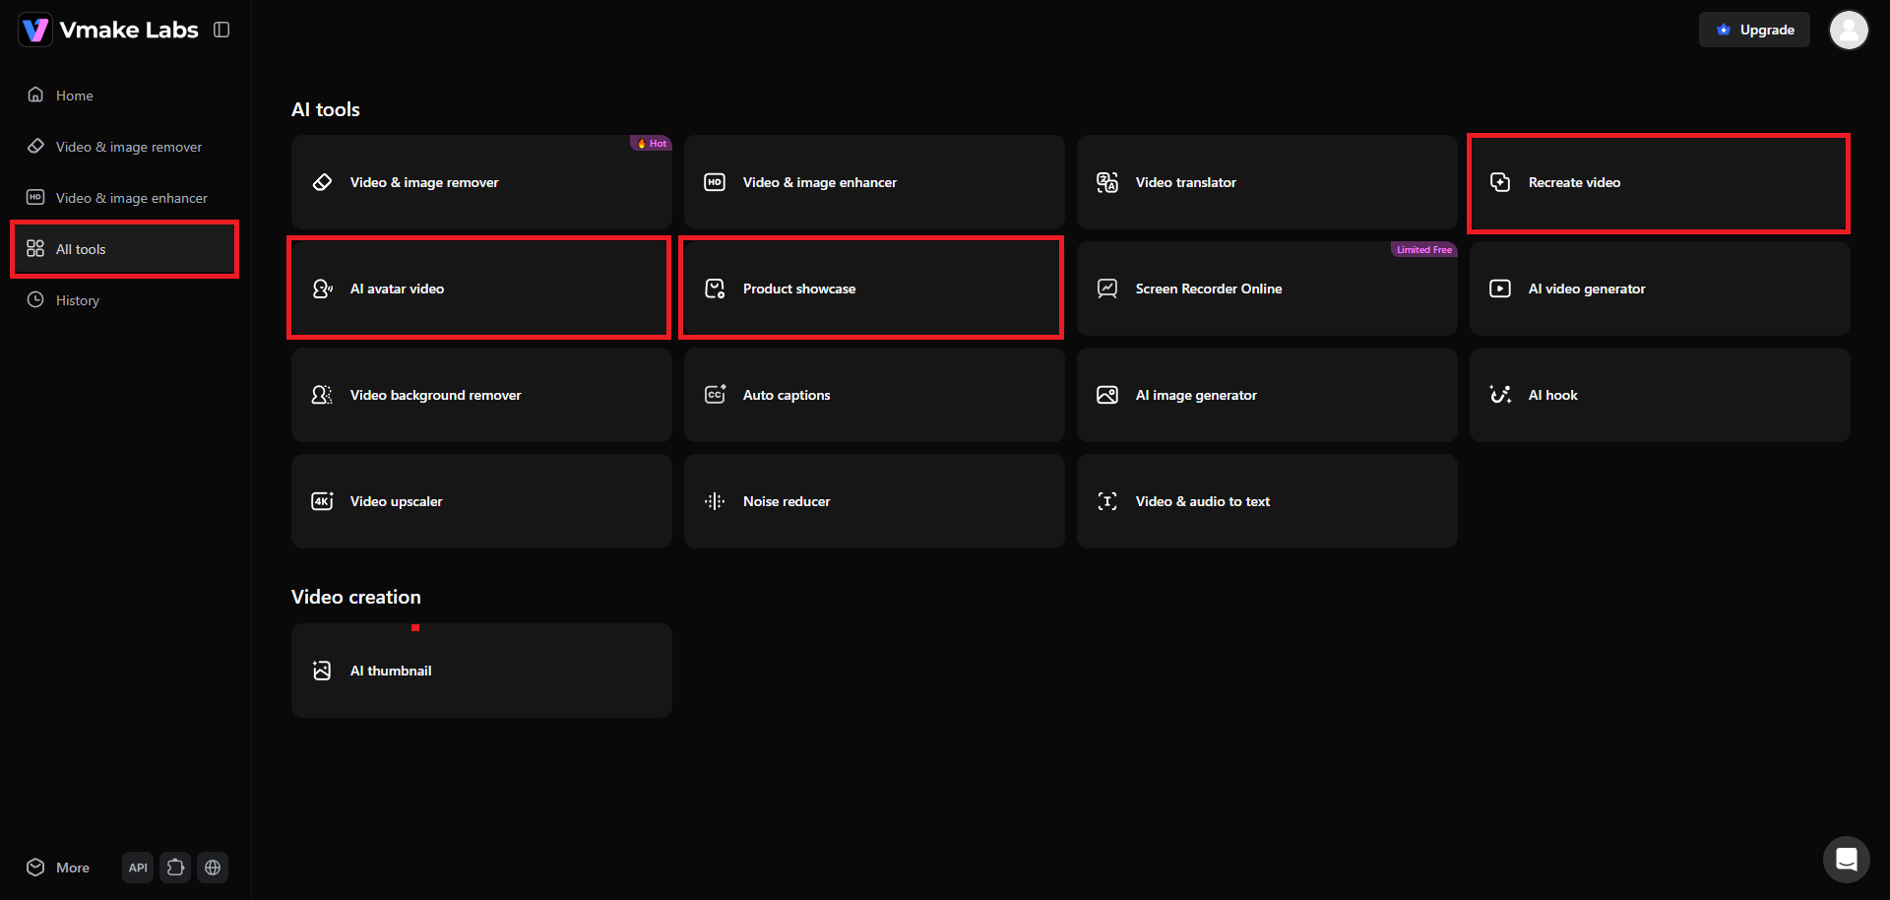Click the Limited Free badge on Screen Recorder
The width and height of the screenshot is (1890, 900).
[1423, 250]
